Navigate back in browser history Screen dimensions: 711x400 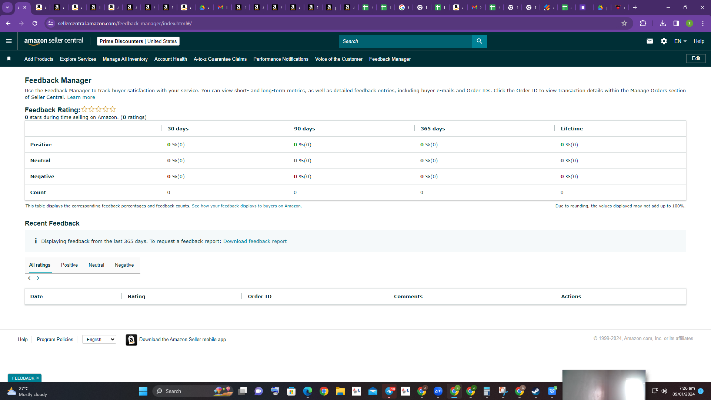point(8,23)
